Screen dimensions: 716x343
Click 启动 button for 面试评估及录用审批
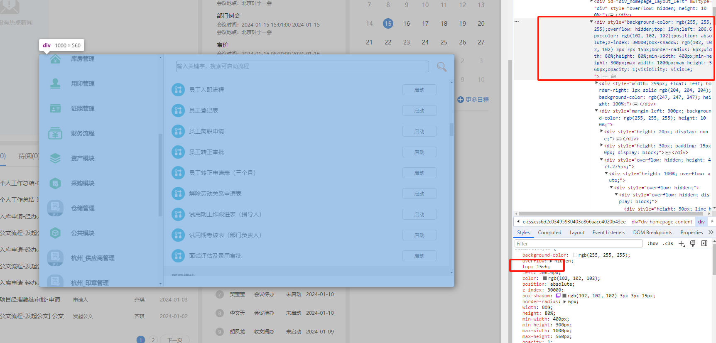419,256
